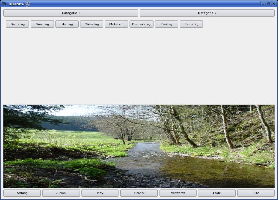The image size is (278, 200).
Task: Start the slideshow with Play
Action: [100, 193]
